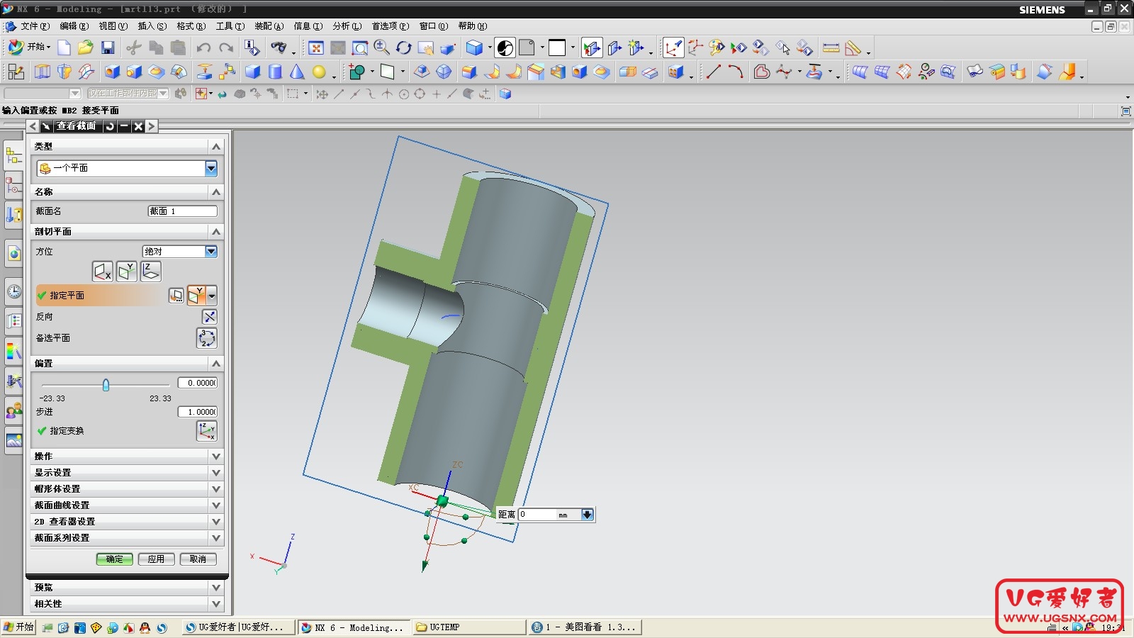This screenshot has height=638, width=1134.
Task: Open the 插入 menu
Action: point(152,26)
